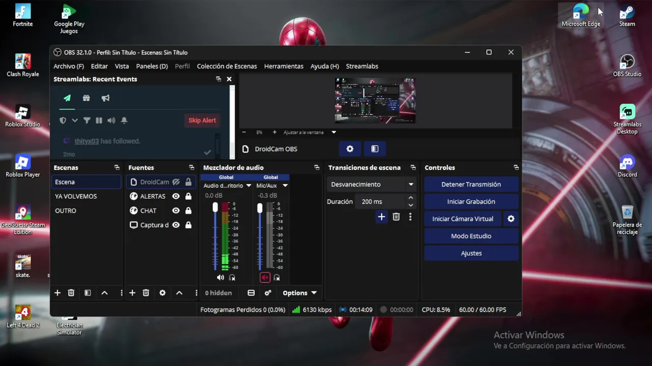This screenshot has height=366, width=652.
Task: Undock the Mezclador de audio panel
Action: click(317, 168)
